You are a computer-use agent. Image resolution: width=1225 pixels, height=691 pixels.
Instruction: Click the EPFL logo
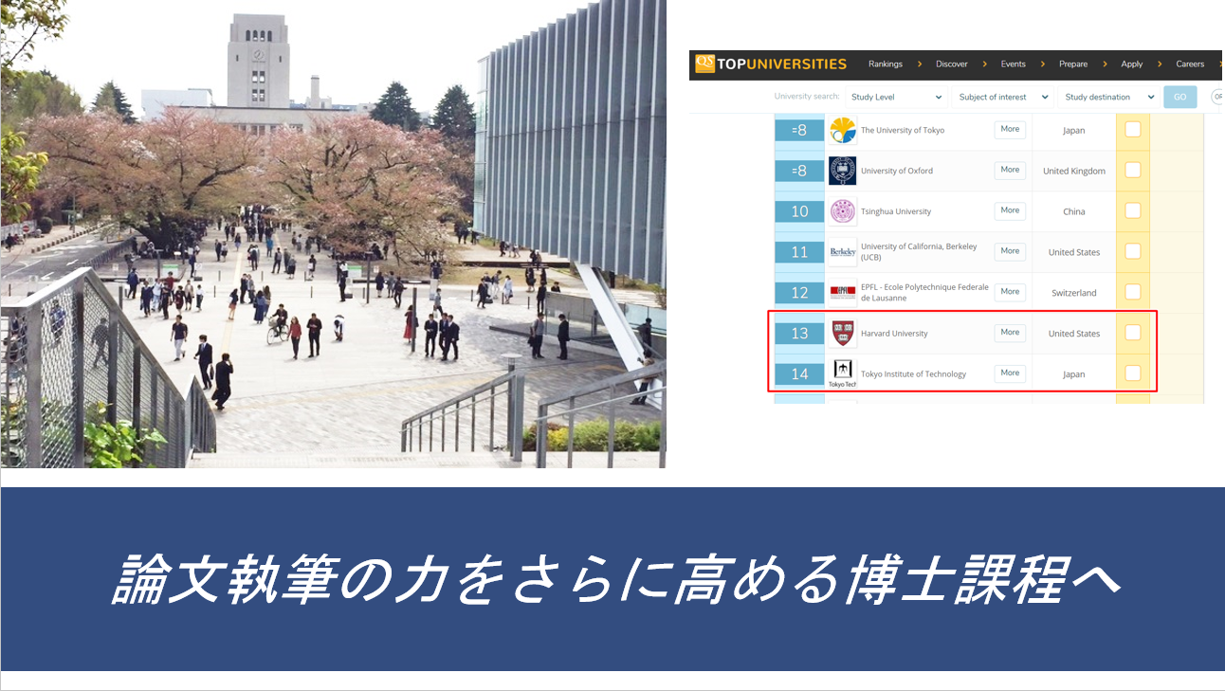click(x=842, y=293)
